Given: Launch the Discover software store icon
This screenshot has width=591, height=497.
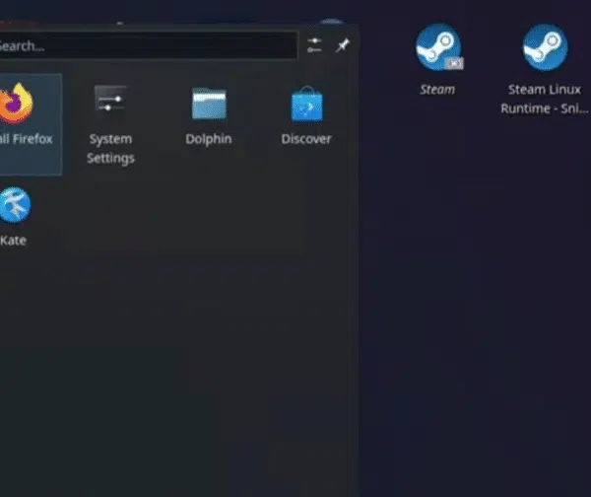Looking at the screenshot, I should [x=306, y=104].
